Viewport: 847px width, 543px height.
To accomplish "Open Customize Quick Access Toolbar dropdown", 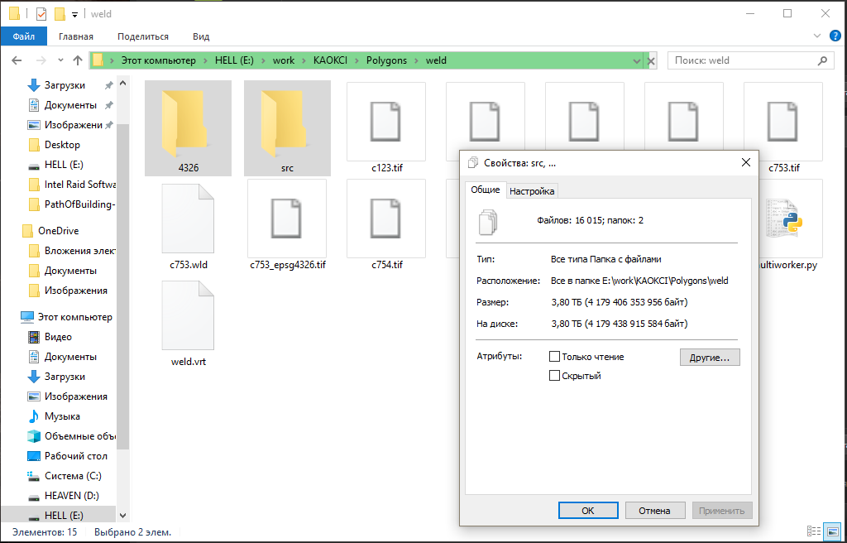I will point(74,15).
